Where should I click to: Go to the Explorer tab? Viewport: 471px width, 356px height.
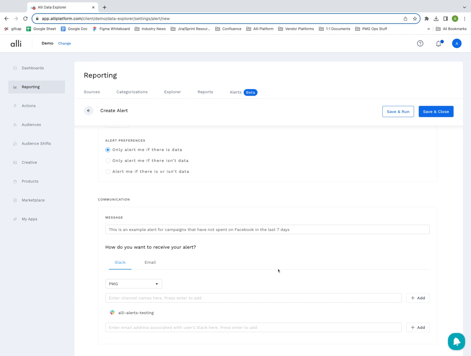tap(173, 92)
